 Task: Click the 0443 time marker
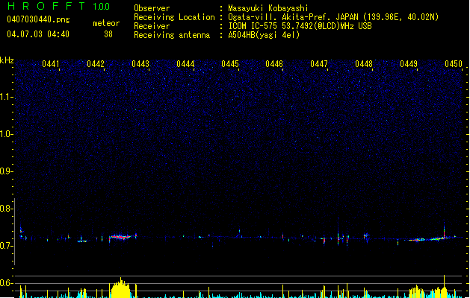140,64
